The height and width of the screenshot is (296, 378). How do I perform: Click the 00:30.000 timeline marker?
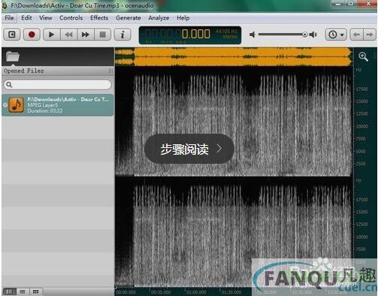(161, 292)
